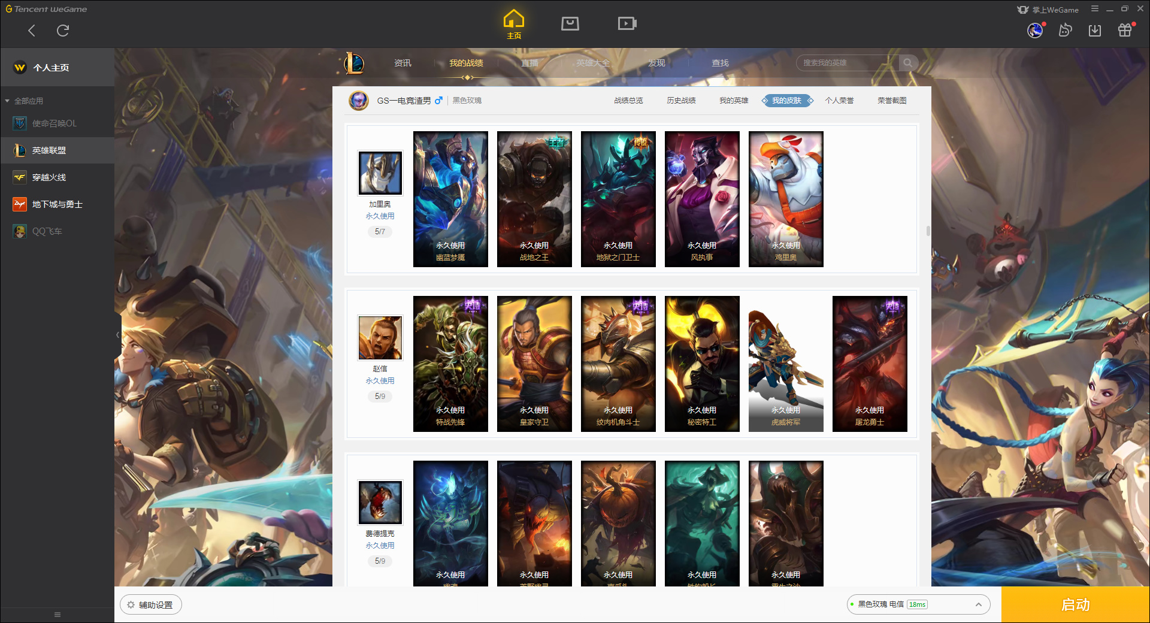Click the 费德提克 champion portrait
1150x623 pixels.
point(380,503)
